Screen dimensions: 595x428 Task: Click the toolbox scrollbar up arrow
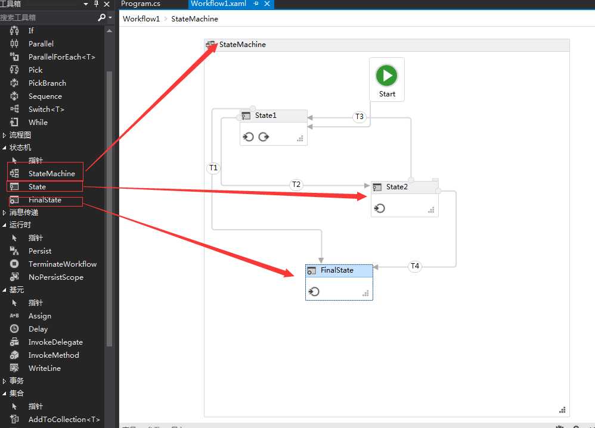(109, 31)
